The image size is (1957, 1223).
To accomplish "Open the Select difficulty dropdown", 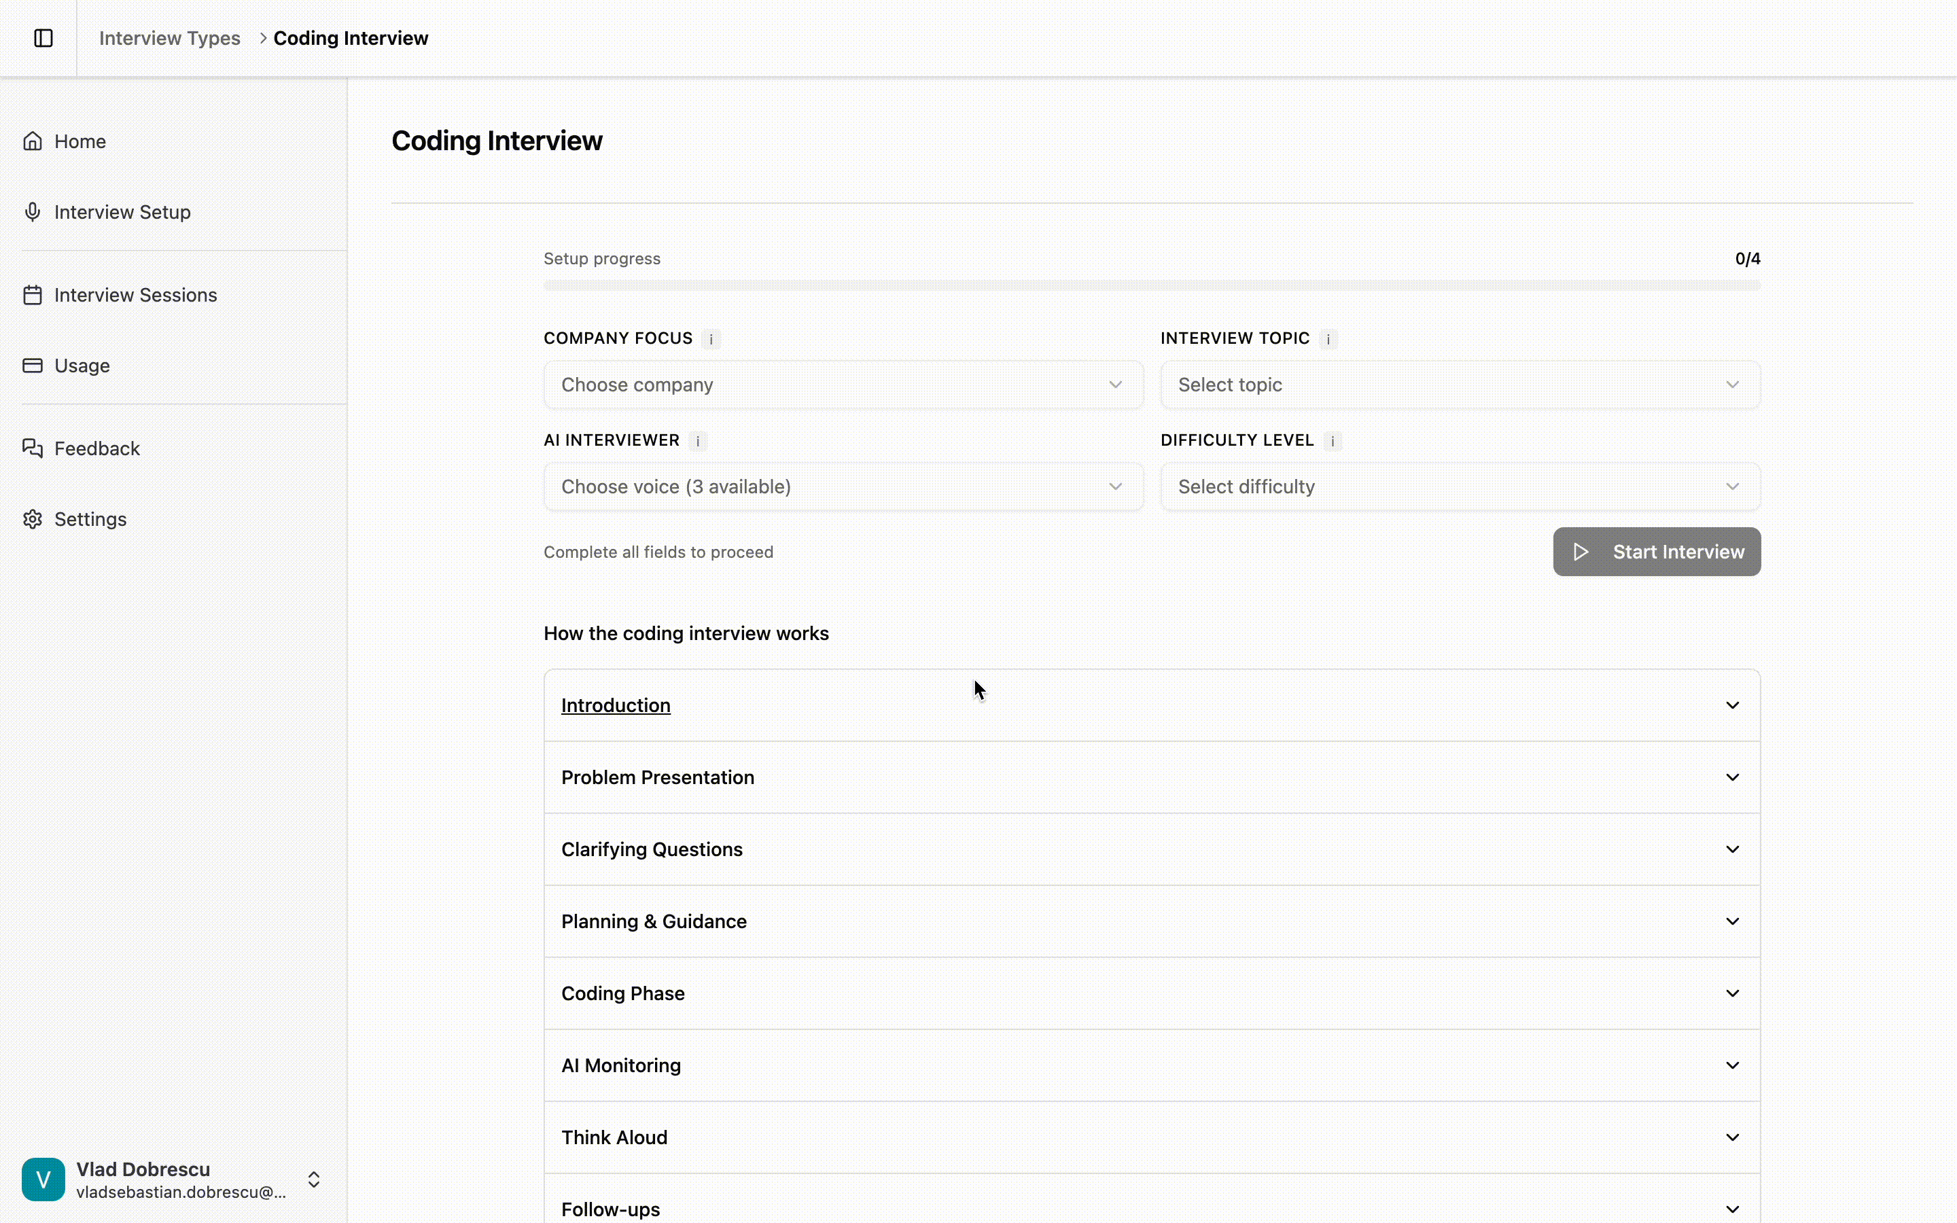I will point(1459,486).
